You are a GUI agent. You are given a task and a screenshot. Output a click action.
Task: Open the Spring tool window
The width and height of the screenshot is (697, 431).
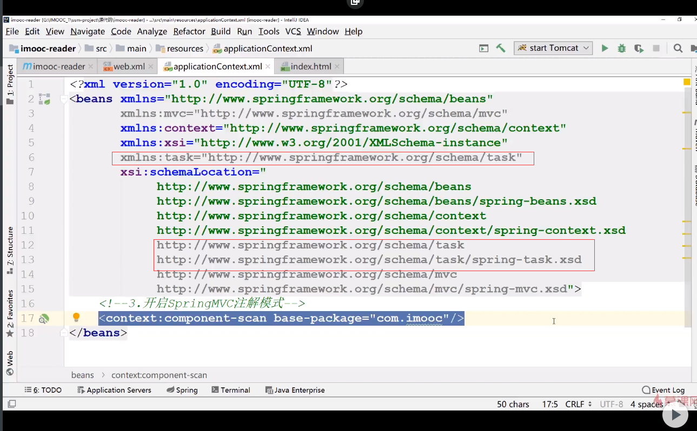point(182,390)
